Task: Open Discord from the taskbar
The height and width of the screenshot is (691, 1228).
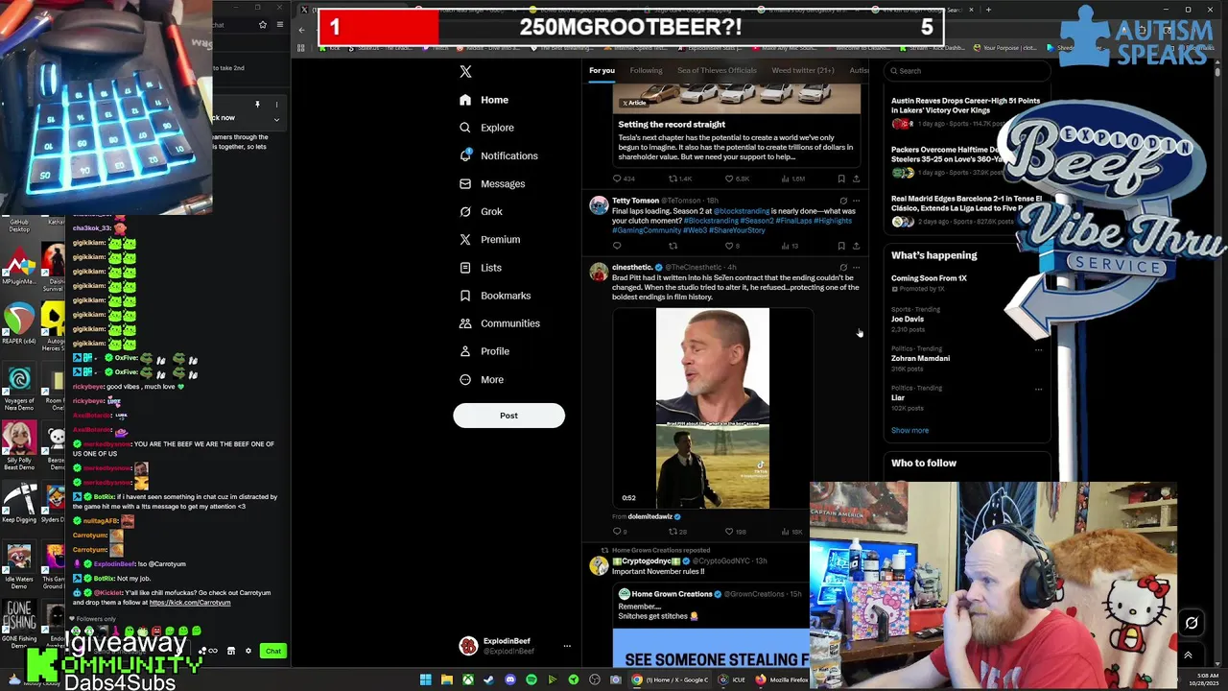Action: click(x=510, y=679)
